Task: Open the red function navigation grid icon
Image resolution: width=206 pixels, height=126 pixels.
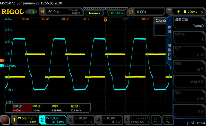Action: click(x=5, y=120)
